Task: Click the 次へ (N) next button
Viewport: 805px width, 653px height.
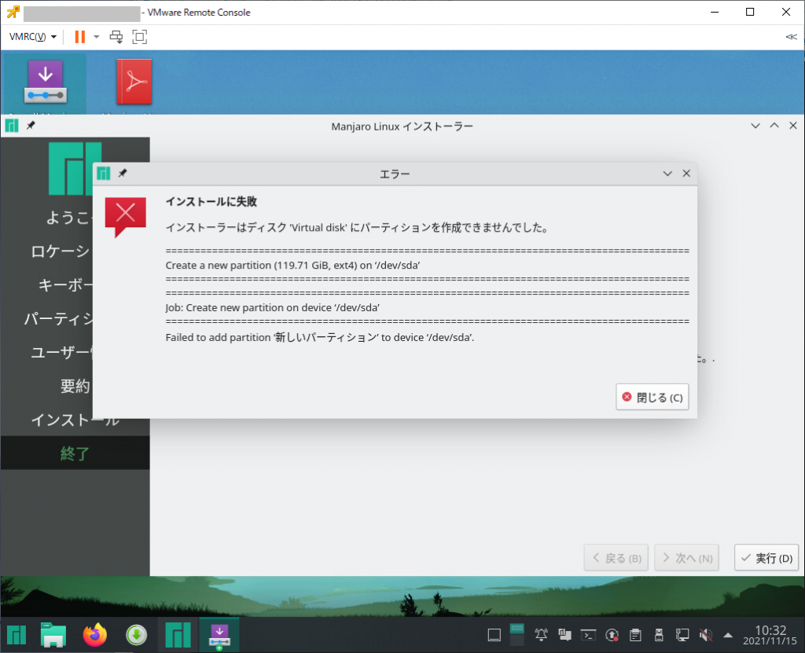Action: point(687,558)
